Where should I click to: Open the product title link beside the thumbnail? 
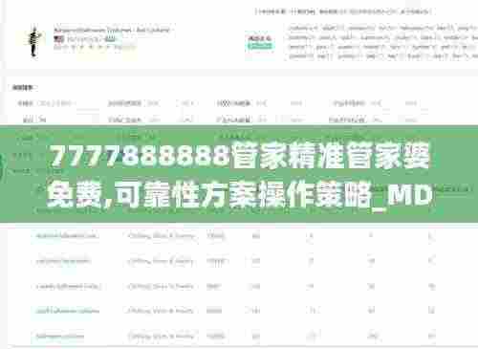113,31
